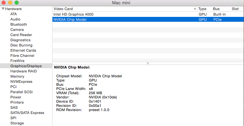Click the green zoom window button
Image resolution: width=244 pixels, height=126 pixels.
click(17, 3)
